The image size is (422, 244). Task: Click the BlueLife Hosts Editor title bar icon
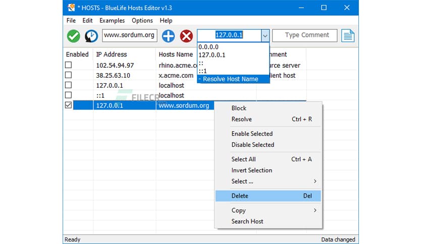point(71,8)
